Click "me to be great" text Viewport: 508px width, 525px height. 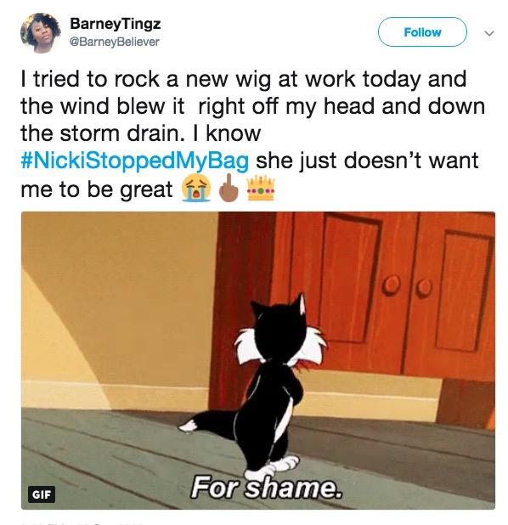[97, 189]
